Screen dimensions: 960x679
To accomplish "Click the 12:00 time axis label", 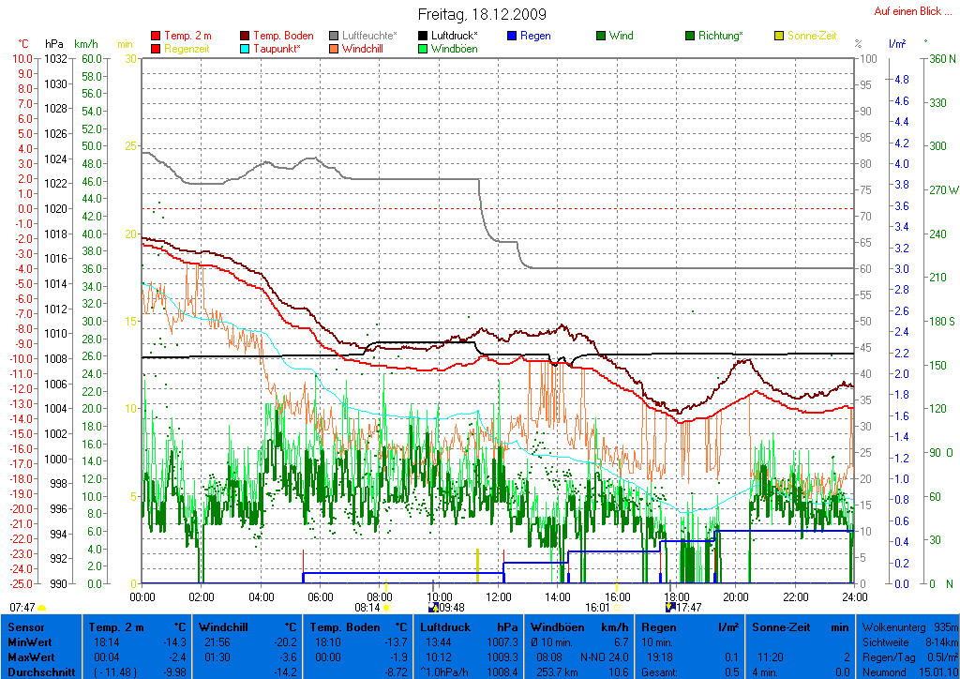I will [499, 596].
